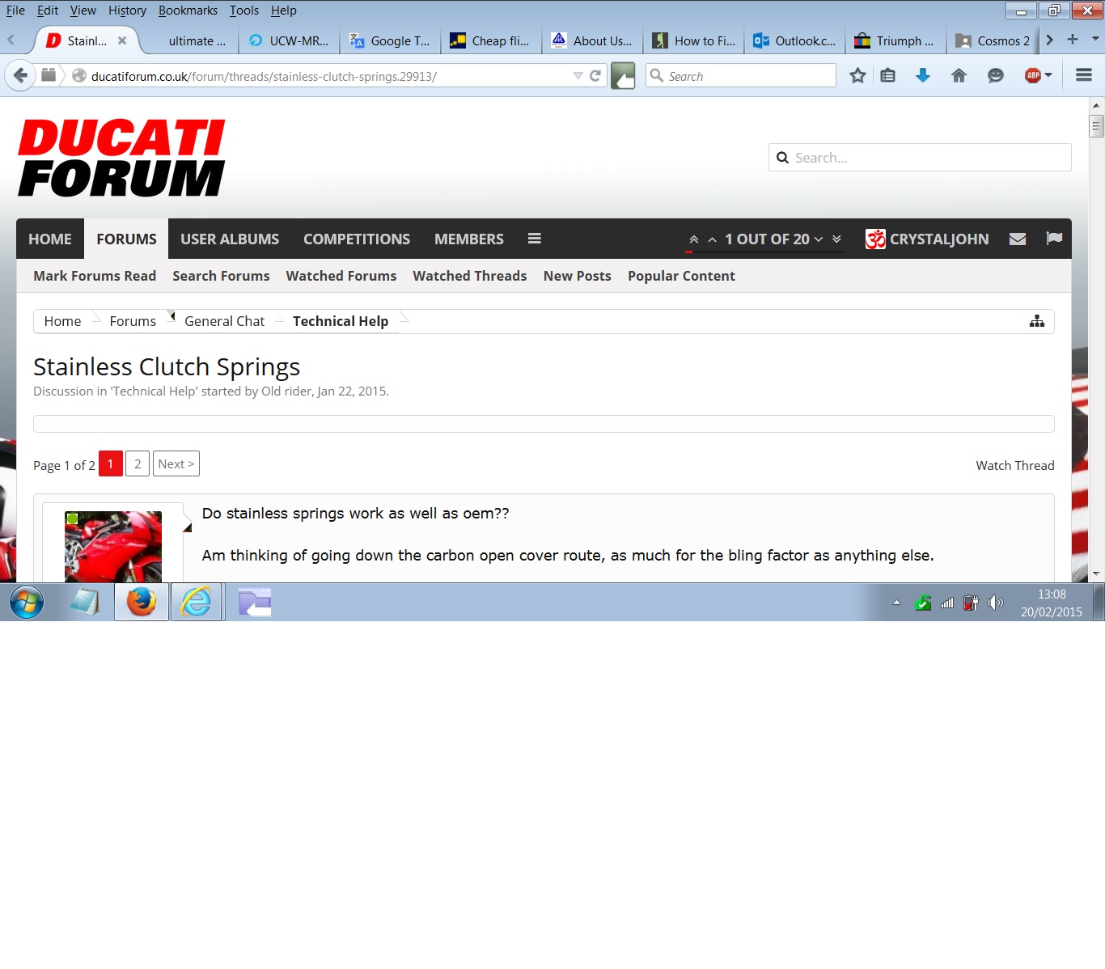This screenshot has width=1105, height=969.
Task: Expand the 1 OUT OF 20 dropdown
Action: coord(819,239)
